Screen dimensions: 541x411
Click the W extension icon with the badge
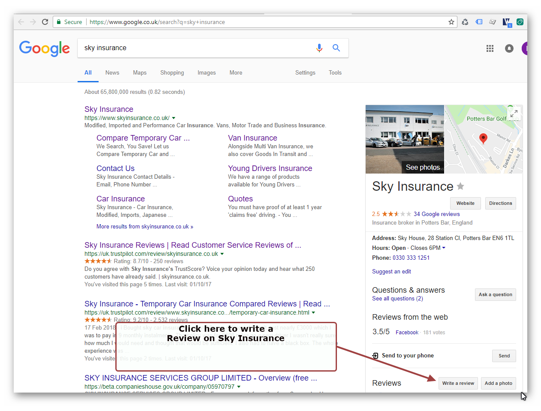(x=507, y=22)
